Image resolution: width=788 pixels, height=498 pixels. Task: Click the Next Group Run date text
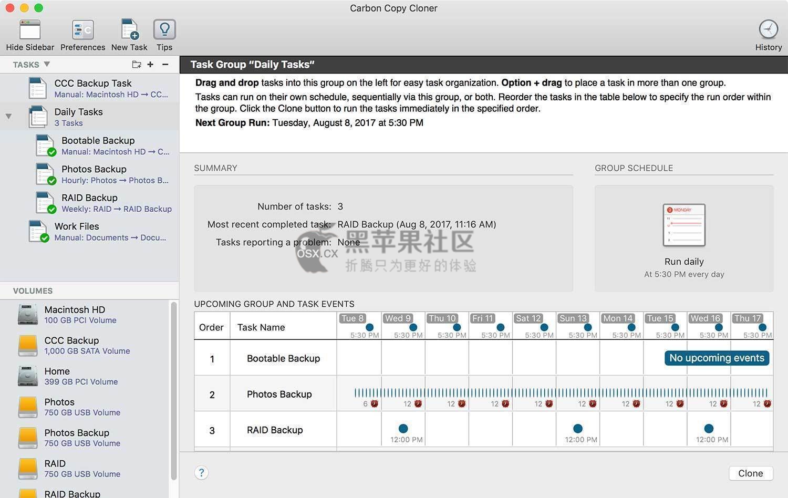(x=348, y=122)
